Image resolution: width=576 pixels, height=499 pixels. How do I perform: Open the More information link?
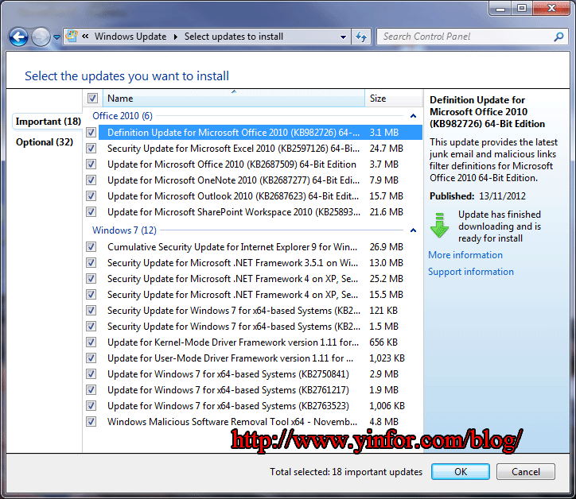pos(465,255)
